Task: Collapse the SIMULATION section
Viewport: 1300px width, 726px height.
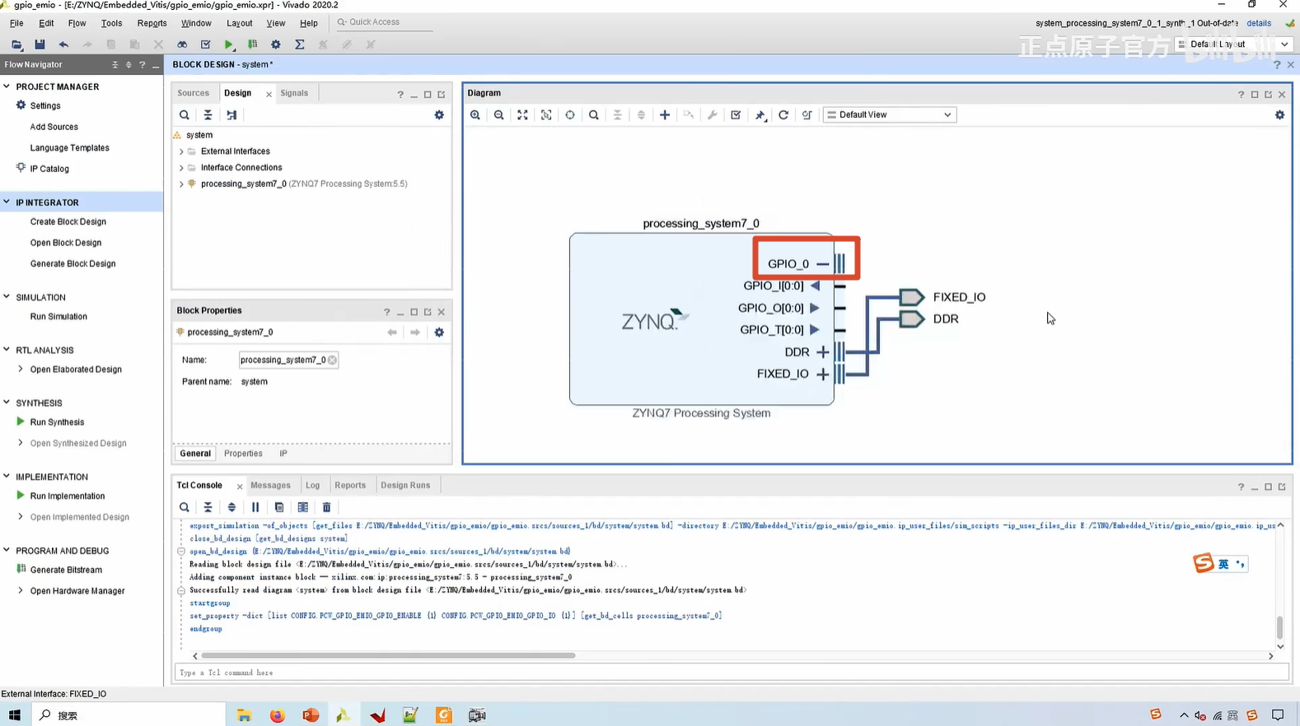Action: [7, 297]
